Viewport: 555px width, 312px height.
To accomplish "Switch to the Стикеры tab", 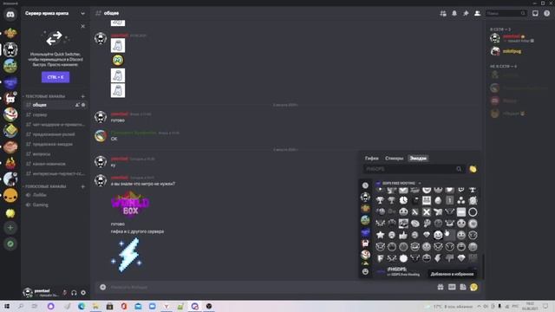I will click(394, 158).
